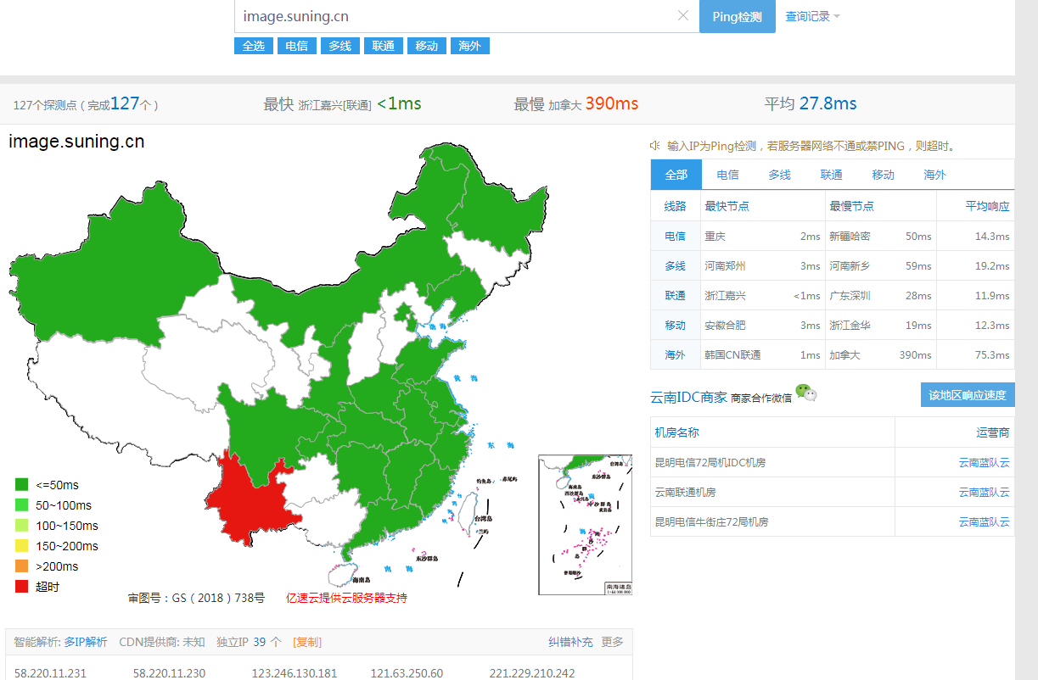Switch to the 海外 tab in results table
This screenshot has width=1038, height=680.
pos(935,175)
